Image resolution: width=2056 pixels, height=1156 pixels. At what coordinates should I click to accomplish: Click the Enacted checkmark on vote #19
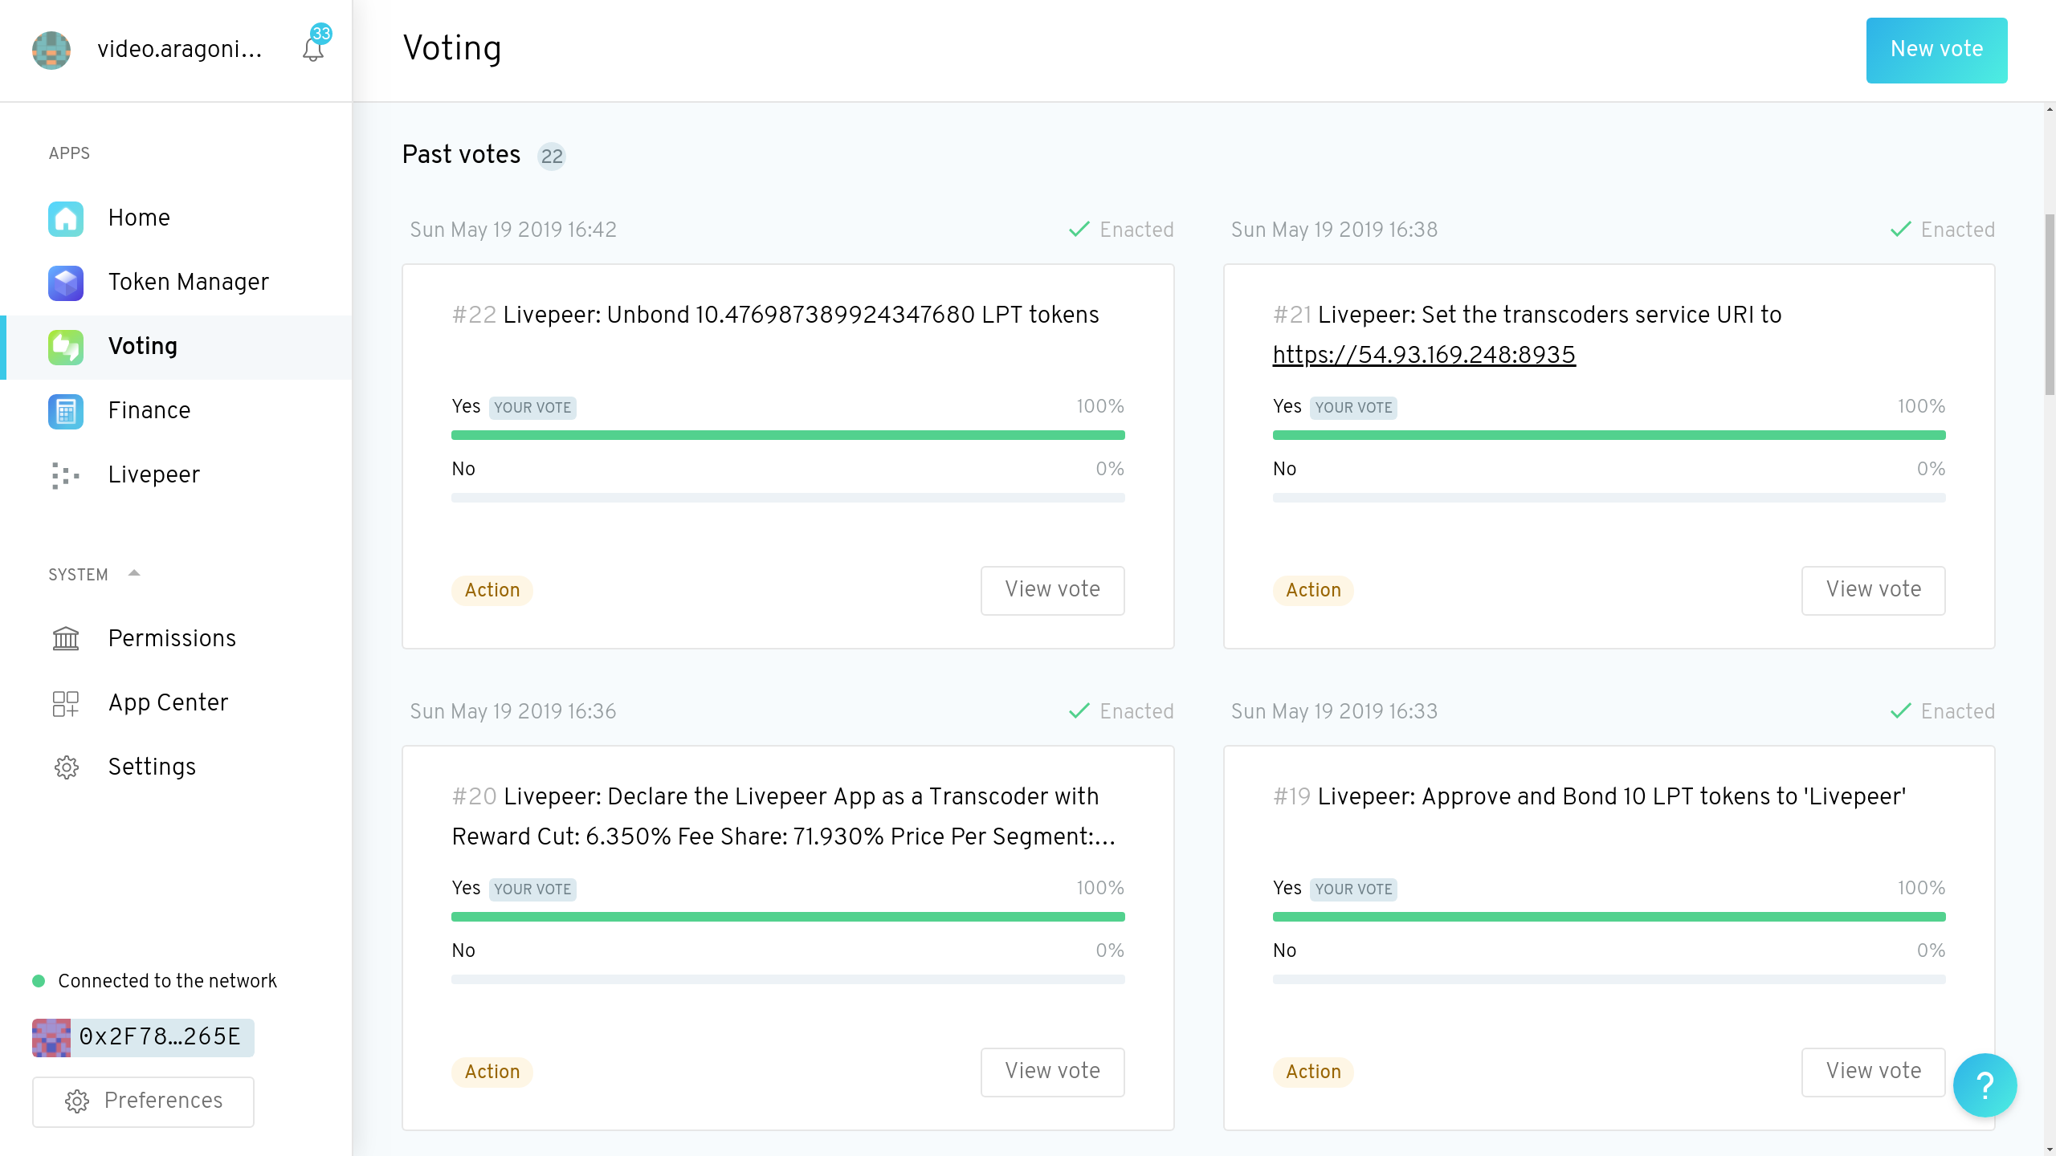1900,711
